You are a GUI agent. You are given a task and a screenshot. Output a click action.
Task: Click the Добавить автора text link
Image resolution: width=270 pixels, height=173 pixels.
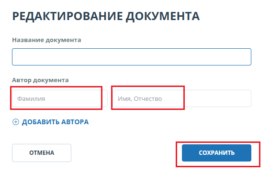tap(55, 122)
